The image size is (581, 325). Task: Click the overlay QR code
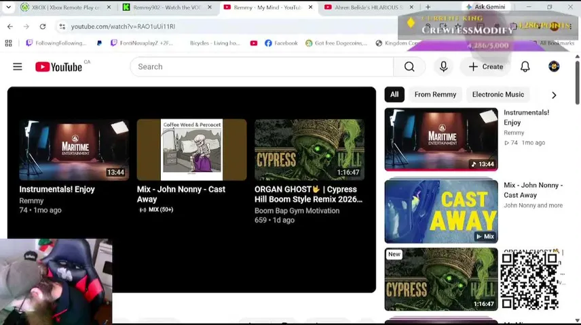(x=529, y=281)
